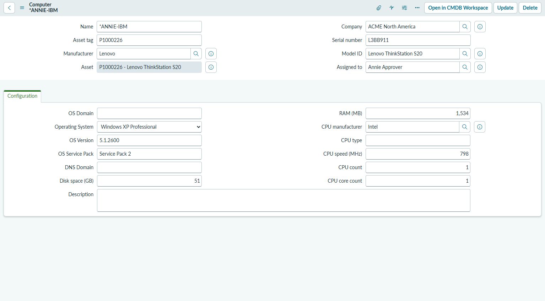Focus the CPU speed (MHz) field

click(418, 154)
